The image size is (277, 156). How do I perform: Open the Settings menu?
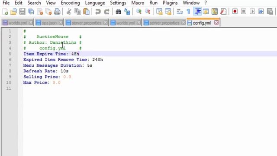[118, 3]
